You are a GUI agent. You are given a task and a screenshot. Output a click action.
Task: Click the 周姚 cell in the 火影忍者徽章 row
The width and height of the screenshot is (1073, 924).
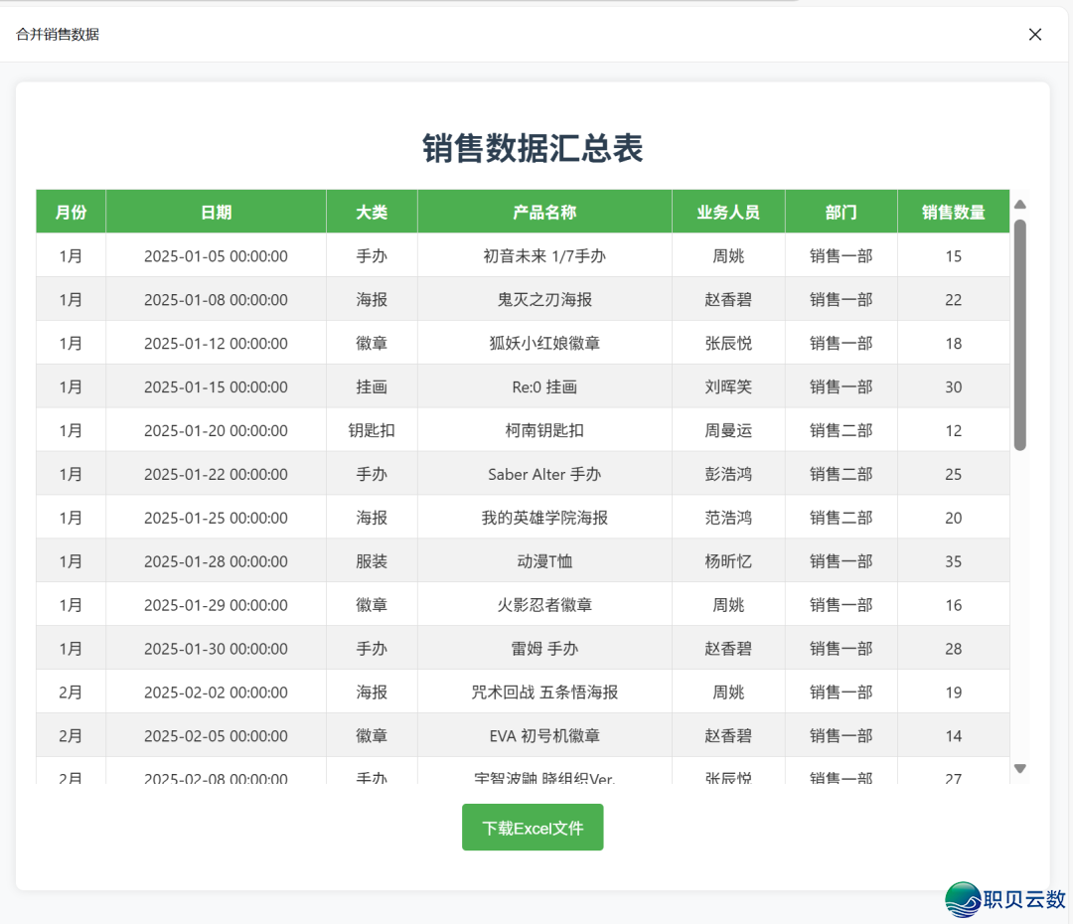[728, 605]
